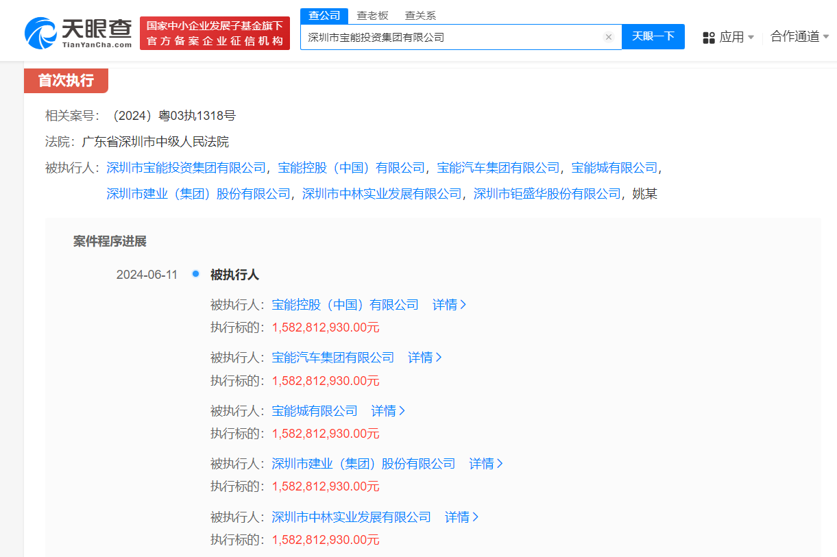837x557 pixels.
Task: Select the 首次执行 section tag
Action: click(66, 81)
